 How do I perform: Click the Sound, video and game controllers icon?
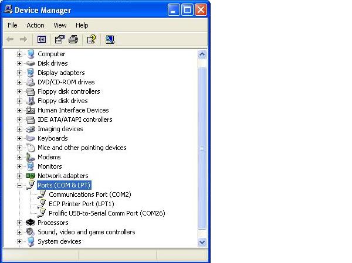click(x=31, y=232)
